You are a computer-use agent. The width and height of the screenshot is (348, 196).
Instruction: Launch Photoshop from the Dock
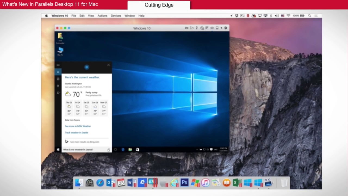(184, 183)
